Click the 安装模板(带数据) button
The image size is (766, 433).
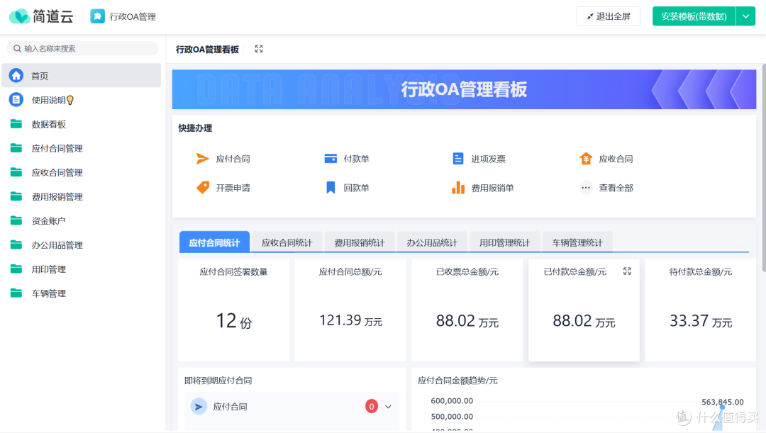click(x=694, y=15)
